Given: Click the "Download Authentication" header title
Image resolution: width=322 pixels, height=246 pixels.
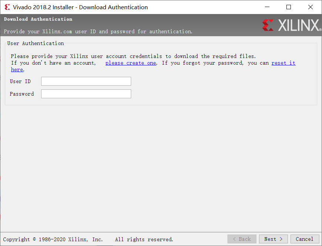Looking at the screenshot, I should [38, 19].
